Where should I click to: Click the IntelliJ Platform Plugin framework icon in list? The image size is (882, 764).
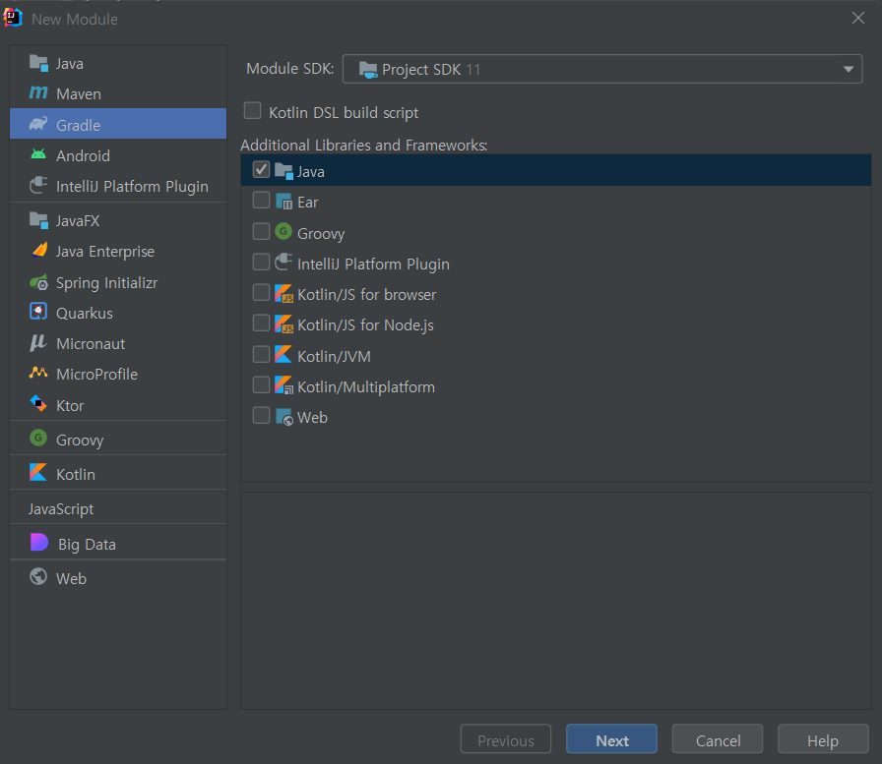point(283,263)
